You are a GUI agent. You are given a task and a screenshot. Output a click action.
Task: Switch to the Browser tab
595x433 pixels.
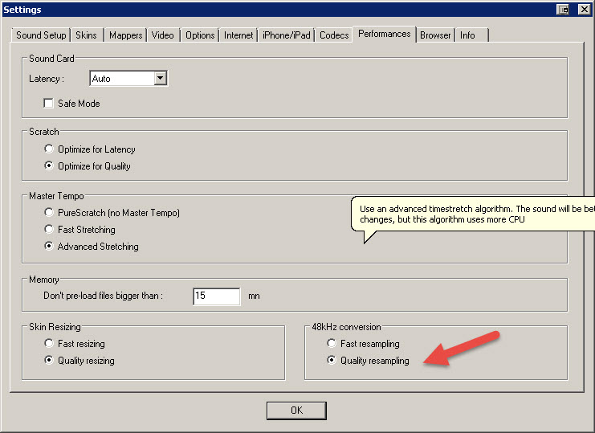click(435, 35)
